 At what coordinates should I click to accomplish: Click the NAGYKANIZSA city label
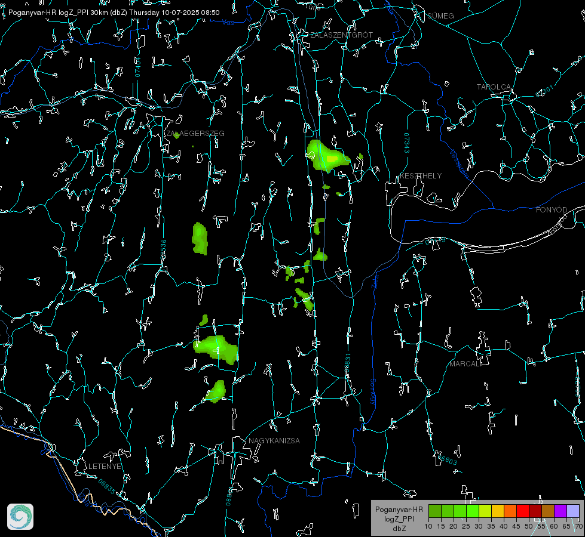pos(274,440)
